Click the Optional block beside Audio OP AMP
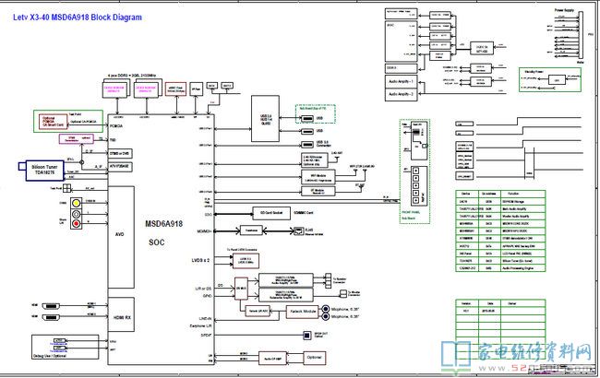 [x=314, y=358]
